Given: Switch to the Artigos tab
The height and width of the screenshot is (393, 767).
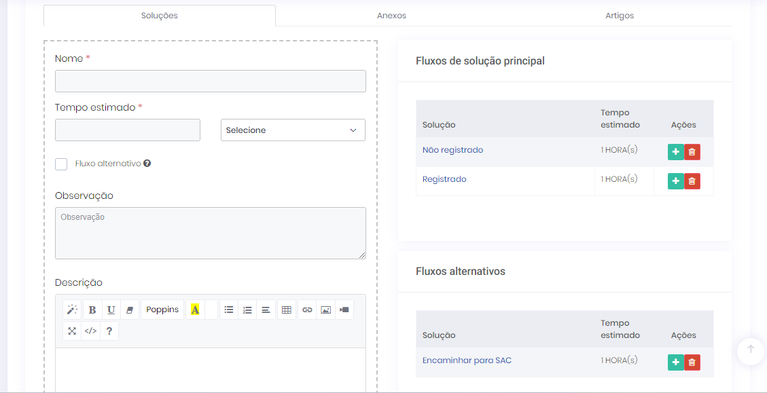Looking at the screenshot, I should click(620, 16).
